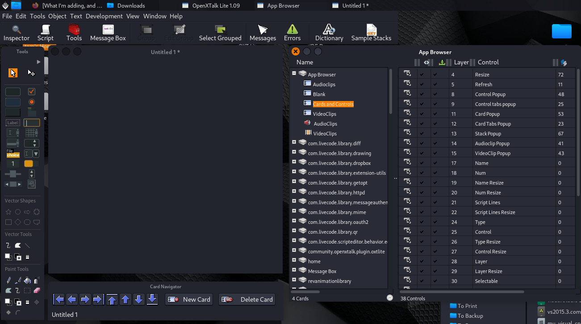Viewport: 581px width, 324px height.
Task: Toggle selectable check for Audioclip Popup row
Action: click(x=435, y=143)
